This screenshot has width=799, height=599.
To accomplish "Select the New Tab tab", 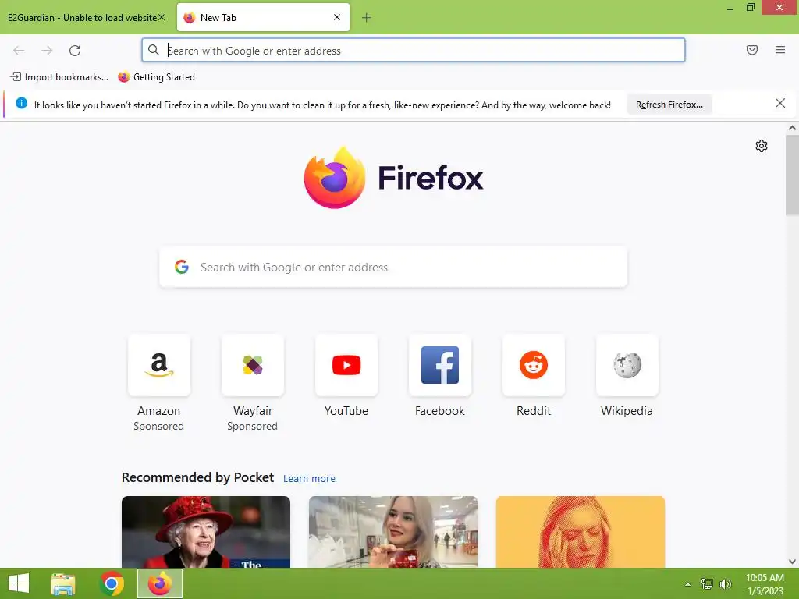I will (x=263, y=17).
